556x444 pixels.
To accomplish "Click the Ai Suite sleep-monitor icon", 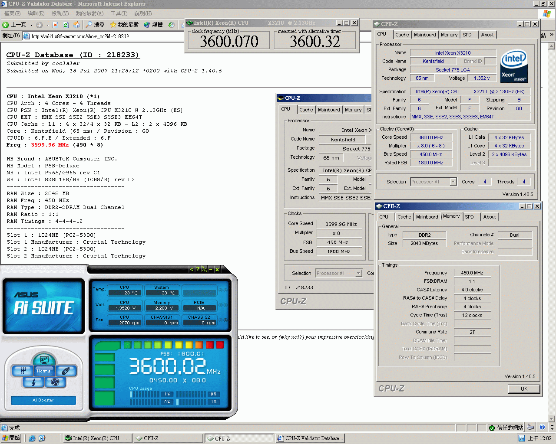I will [x=44, y=359].
